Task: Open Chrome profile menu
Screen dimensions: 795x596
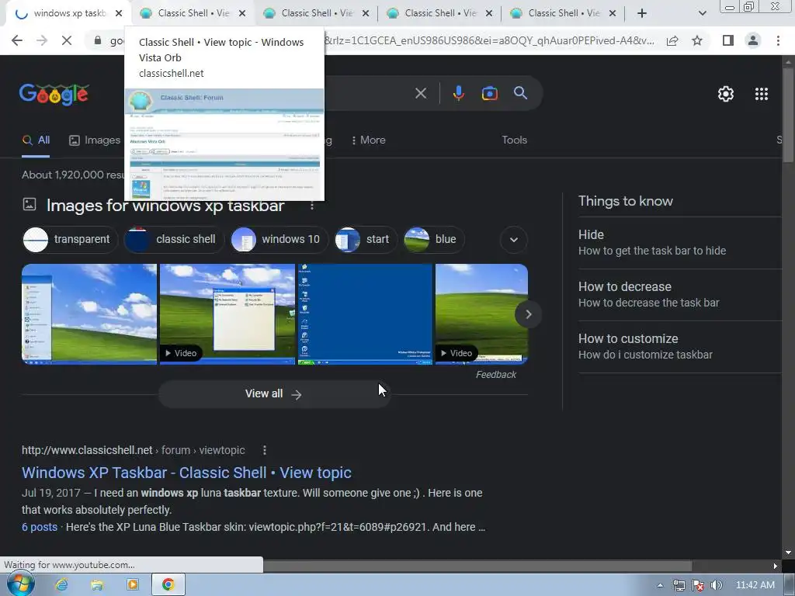Action: coord(753,40)
